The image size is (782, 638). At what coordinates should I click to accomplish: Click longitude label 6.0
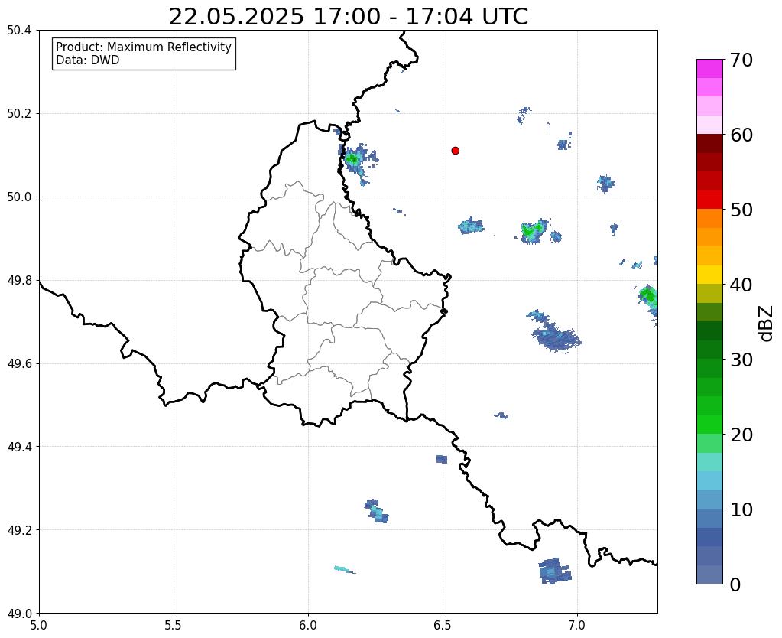[308, 625]
